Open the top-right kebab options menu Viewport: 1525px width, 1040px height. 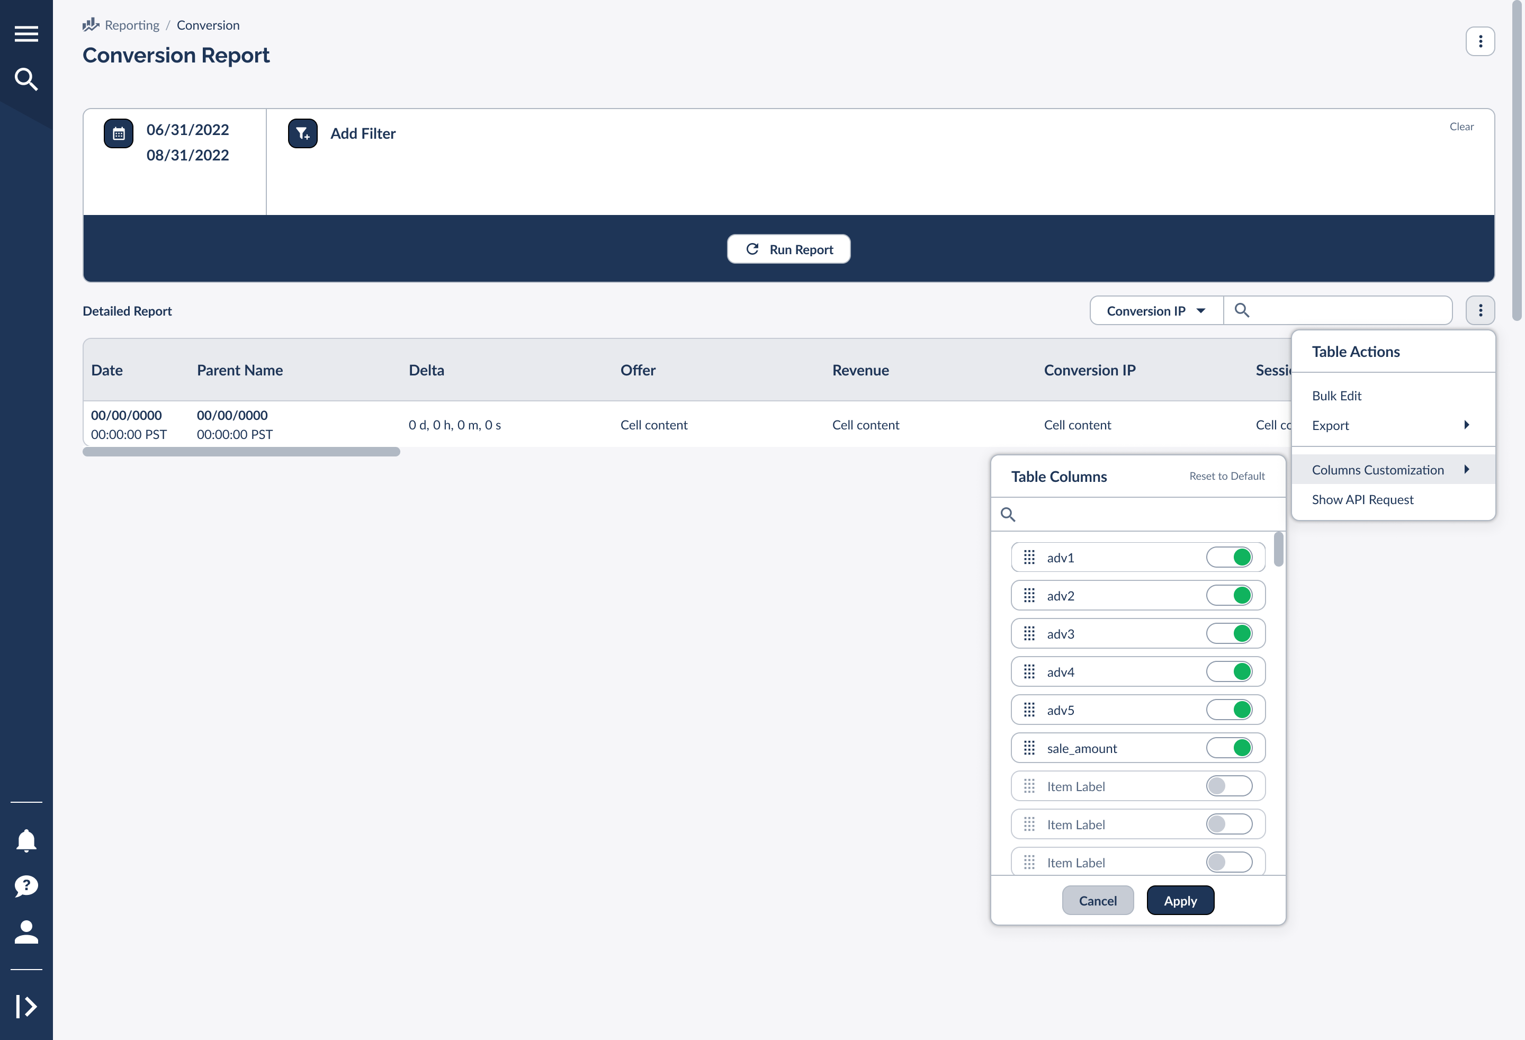[1481, 41]
